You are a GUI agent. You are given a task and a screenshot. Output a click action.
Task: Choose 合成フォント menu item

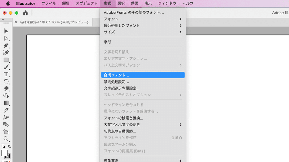tap(143, 75)
